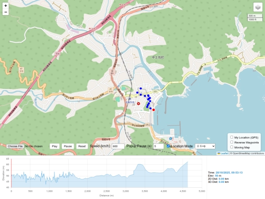The width and height of the screenshot is (265, 199).
Task: Click the Popup Pause seconds field
Action: pyautogui.click(x=159, y=146)
